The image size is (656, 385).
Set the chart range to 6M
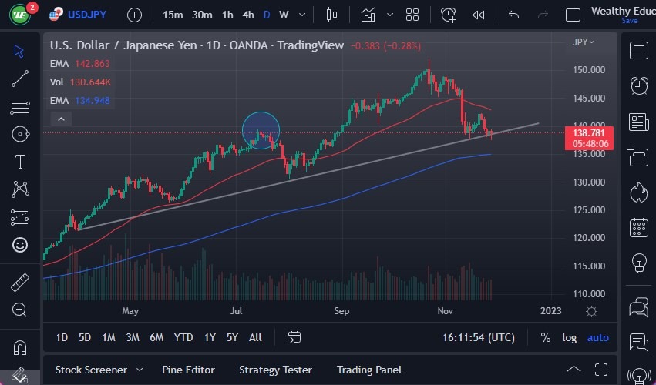(x=156, y=337)
